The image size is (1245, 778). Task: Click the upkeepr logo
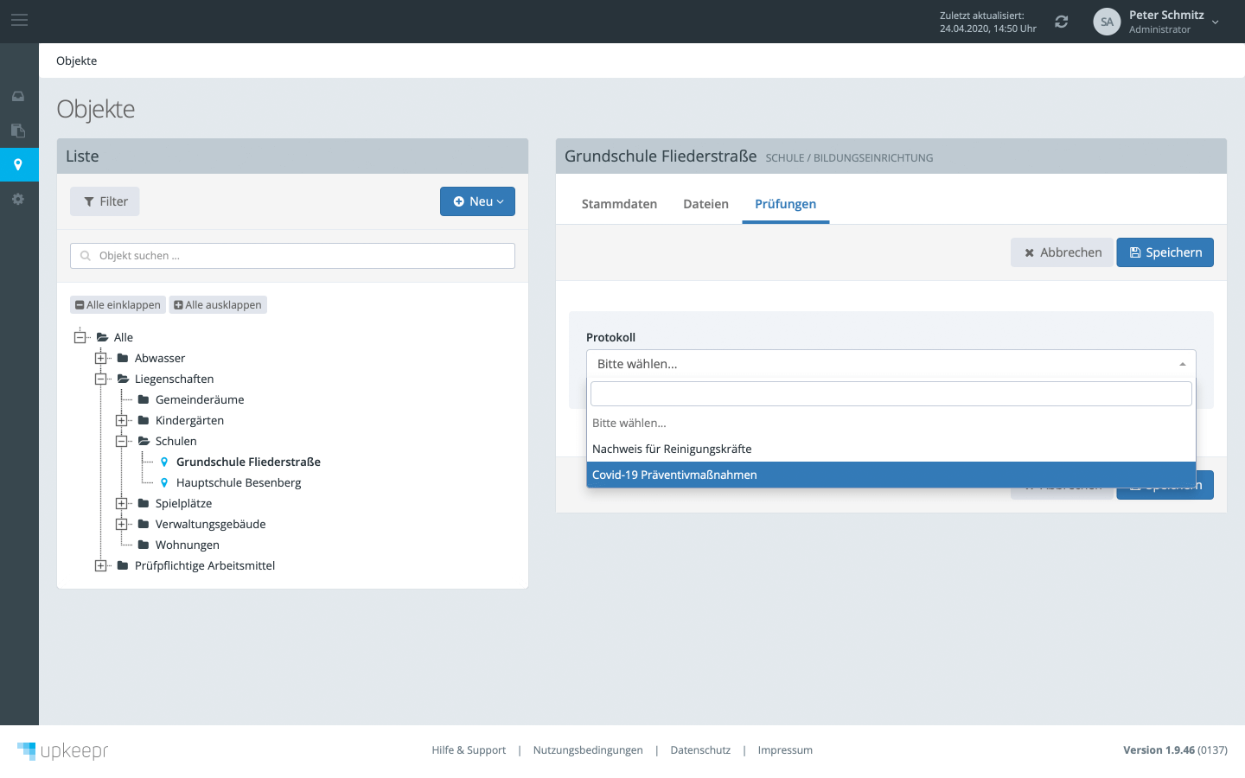(63, 750)
